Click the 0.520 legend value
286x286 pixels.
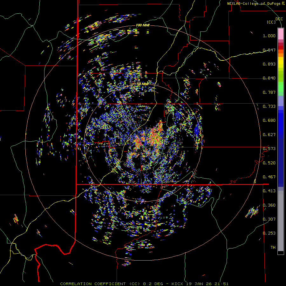click(269, 163)
